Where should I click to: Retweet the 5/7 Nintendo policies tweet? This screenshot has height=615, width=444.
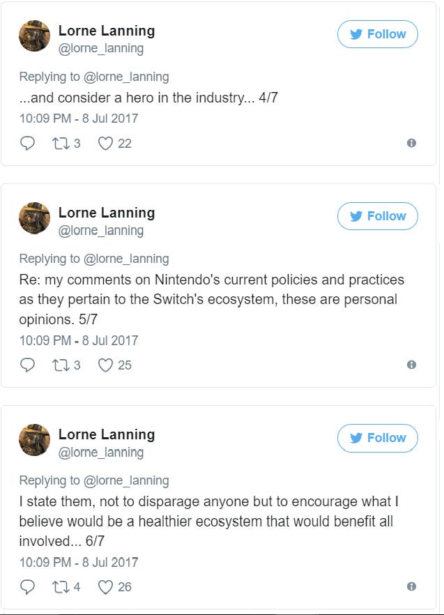[x=61, y=365]
